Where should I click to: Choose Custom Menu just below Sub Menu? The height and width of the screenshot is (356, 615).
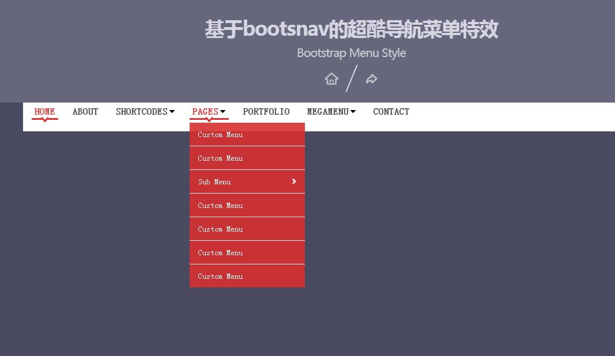247,205
